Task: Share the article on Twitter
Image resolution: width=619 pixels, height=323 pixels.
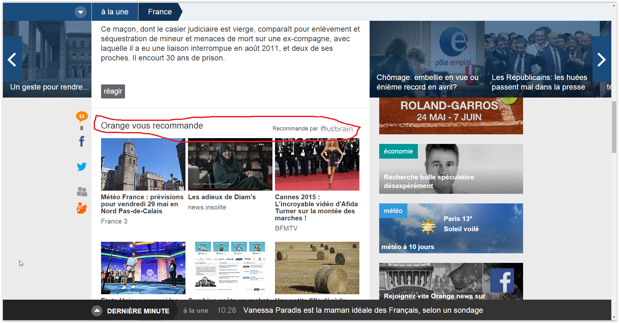Action: click(x=82, y=167)
